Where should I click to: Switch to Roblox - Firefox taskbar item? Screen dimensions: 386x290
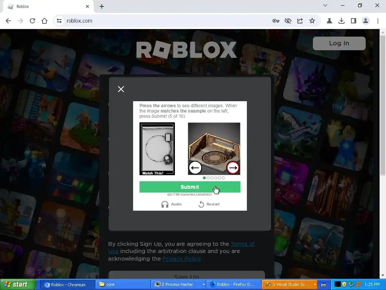[233, 285]
